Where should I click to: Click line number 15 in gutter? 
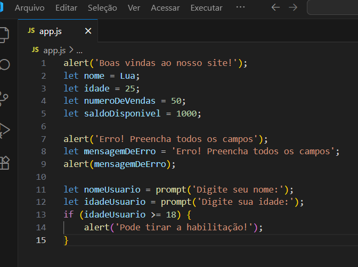(x=41, y=240)
